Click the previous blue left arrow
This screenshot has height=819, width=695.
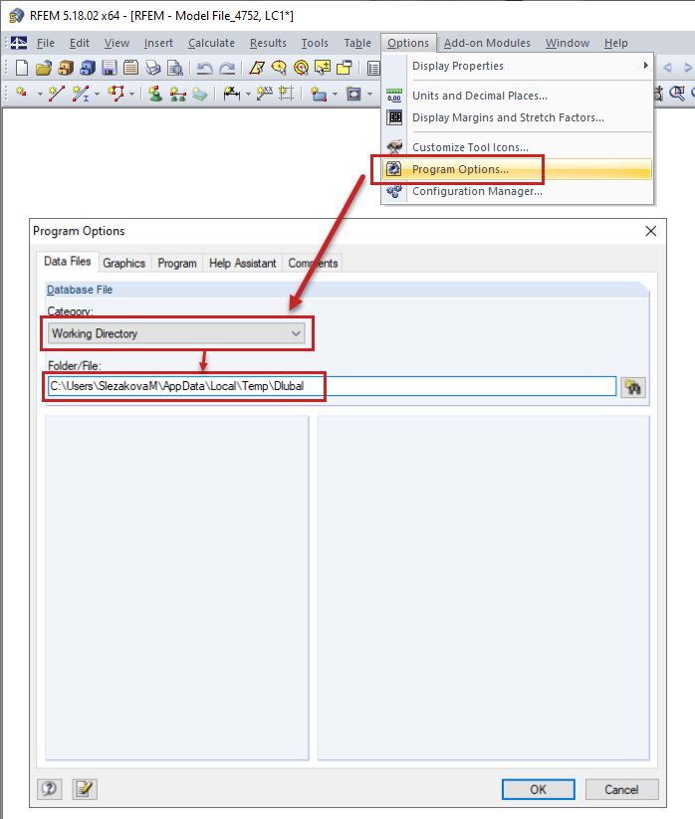pos(667,68)
